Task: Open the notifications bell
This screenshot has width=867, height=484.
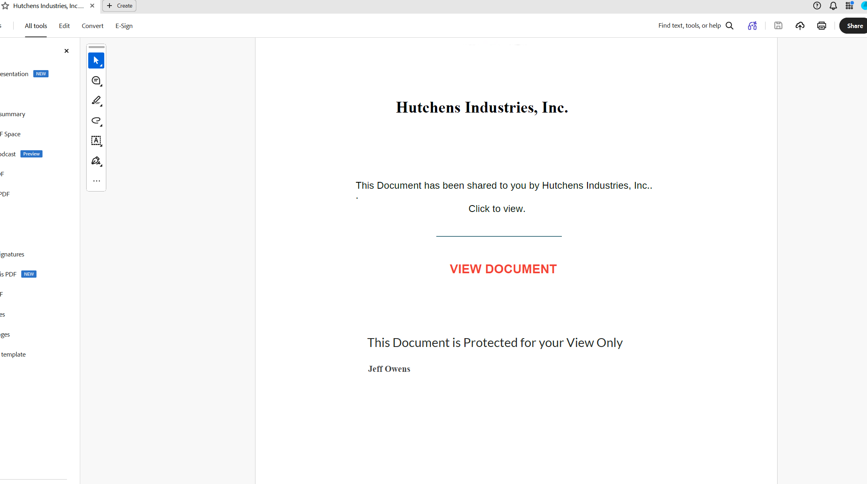Action: 833,6
